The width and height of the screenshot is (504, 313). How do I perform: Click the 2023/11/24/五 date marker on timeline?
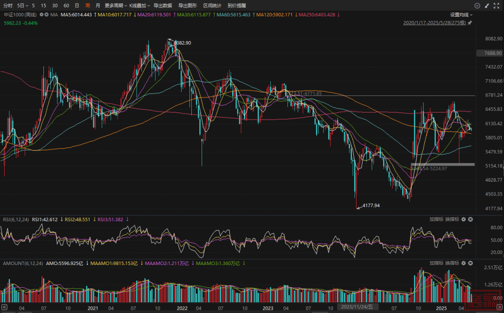tap(357, 307)
